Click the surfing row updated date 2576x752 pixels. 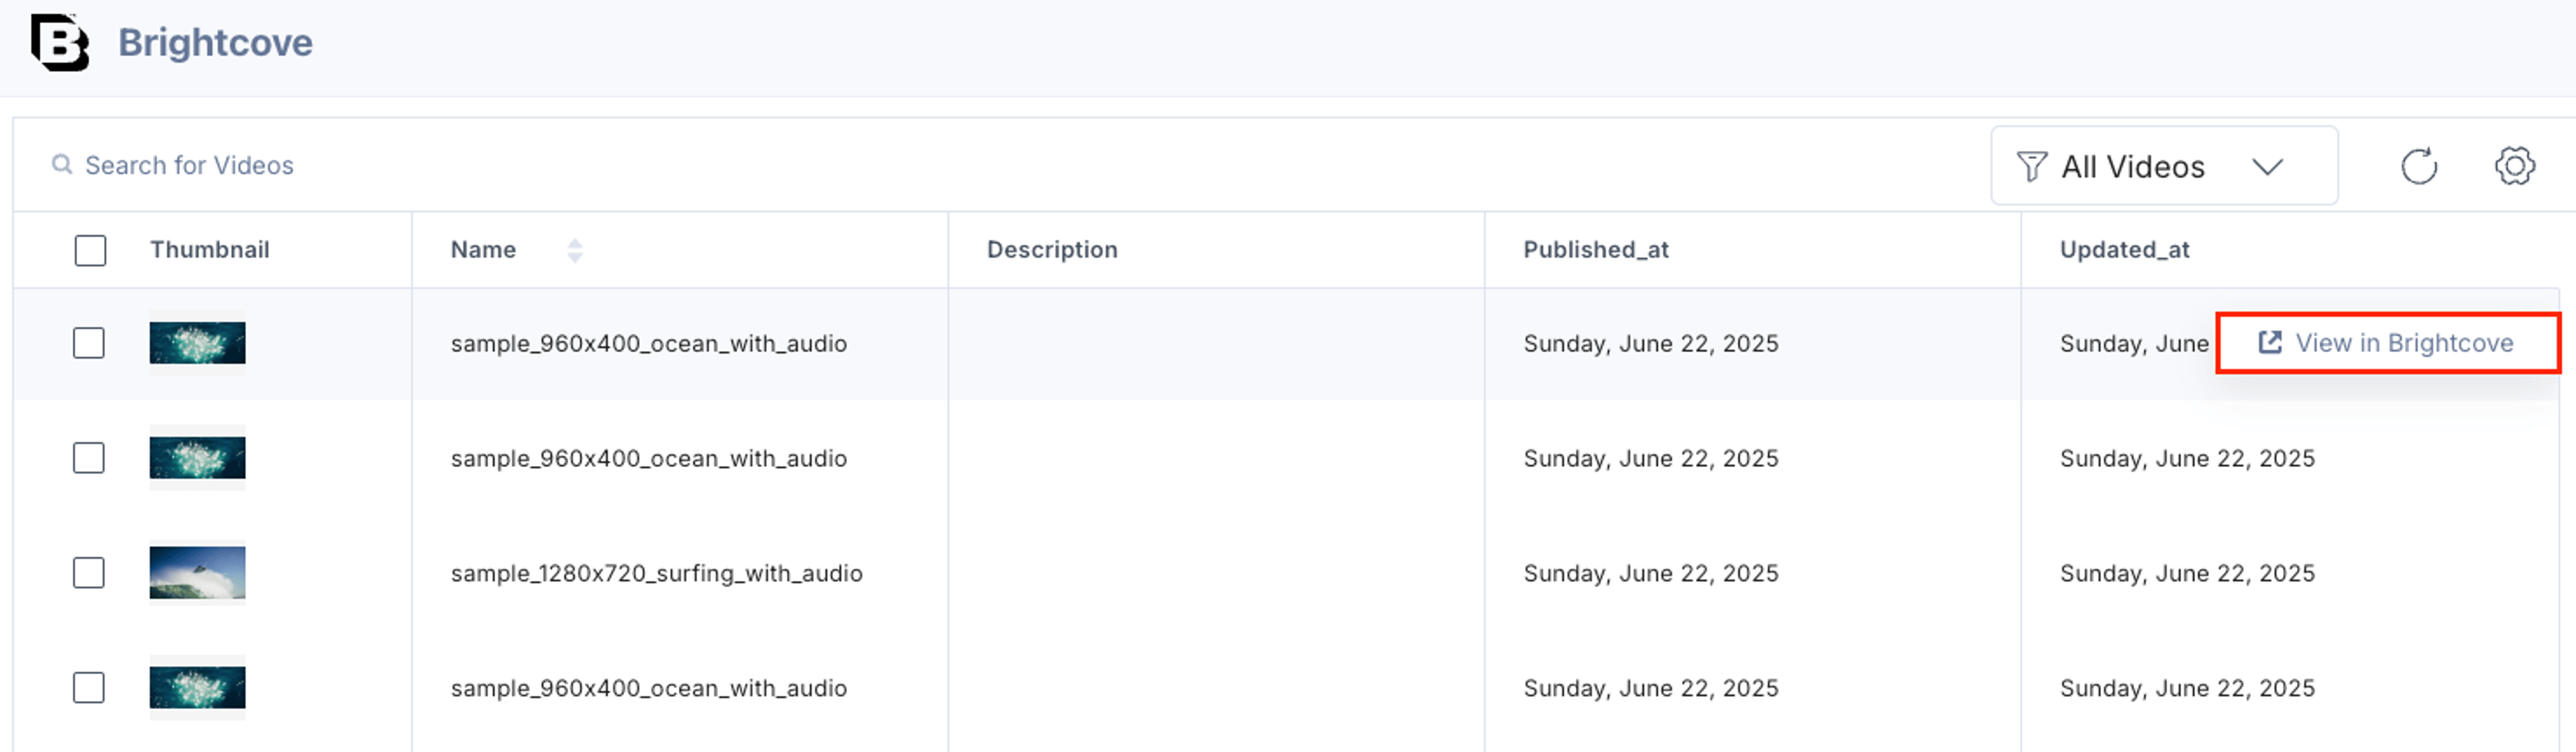[2187, 573]
